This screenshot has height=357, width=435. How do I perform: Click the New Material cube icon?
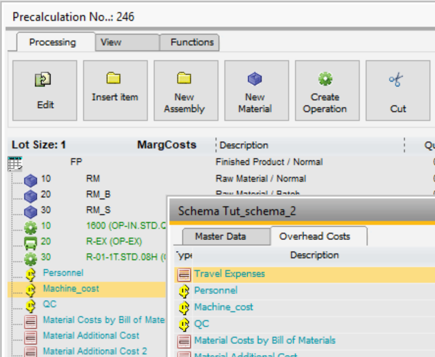254,79
